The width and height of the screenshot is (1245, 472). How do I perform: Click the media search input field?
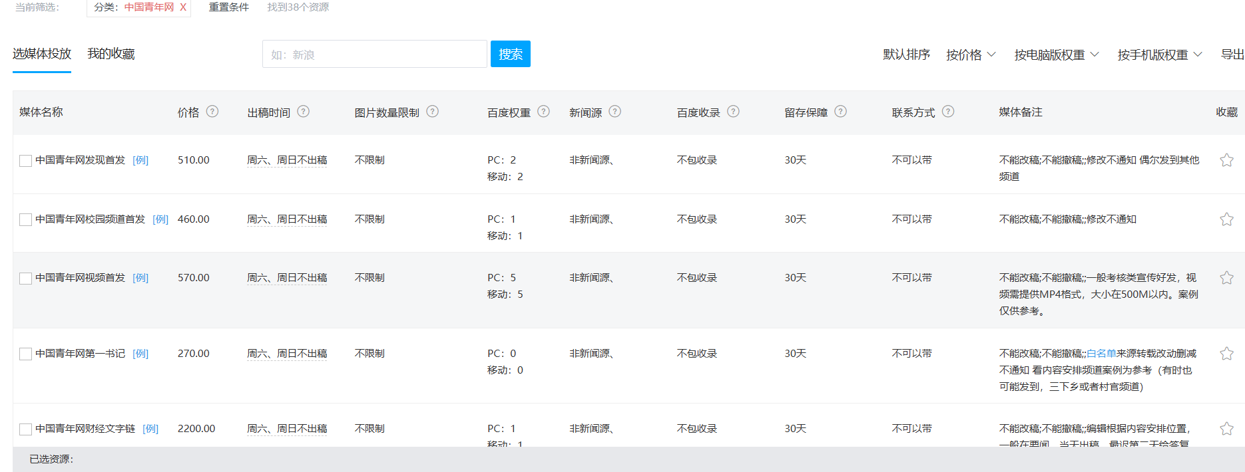coord(374,55)
